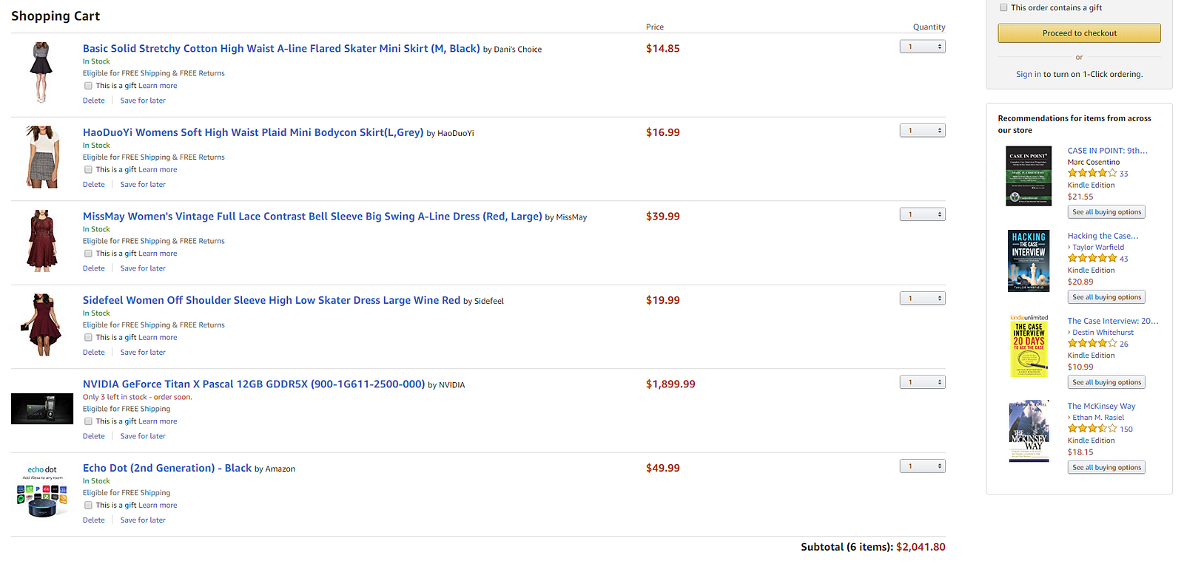See all buying options for The Case Interview

[1106, 382]
